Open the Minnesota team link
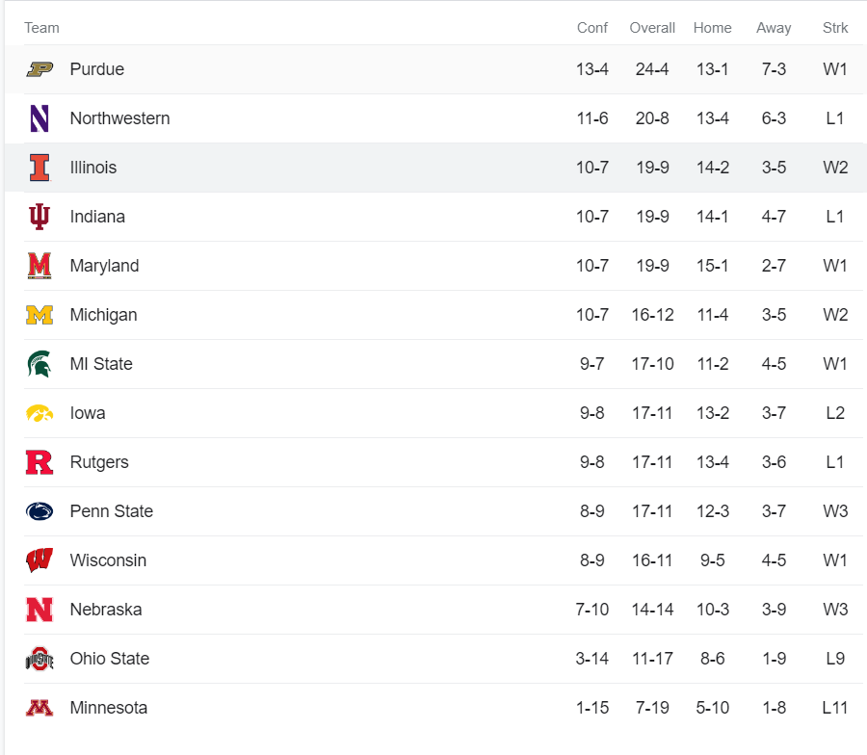The width and height of the screenshot is (867, 755). pos(109,708)
